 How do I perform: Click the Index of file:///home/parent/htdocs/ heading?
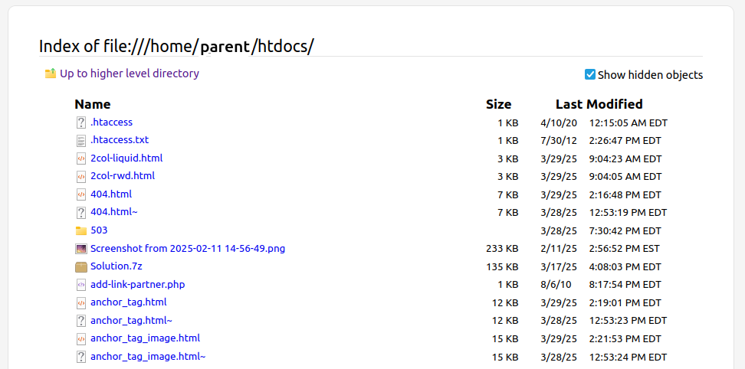tap(176, 46)
